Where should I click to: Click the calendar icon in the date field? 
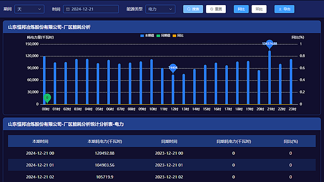tap(68, 9)
